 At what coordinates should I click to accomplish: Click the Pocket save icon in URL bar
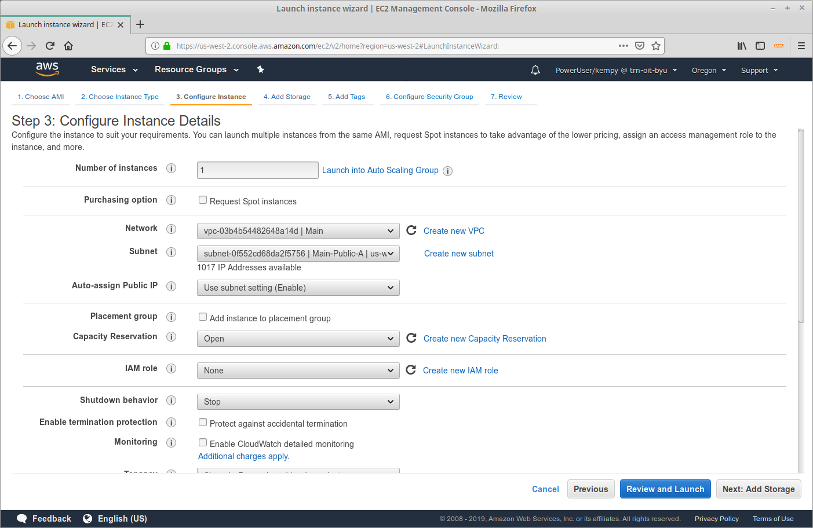tap(640, 46)
